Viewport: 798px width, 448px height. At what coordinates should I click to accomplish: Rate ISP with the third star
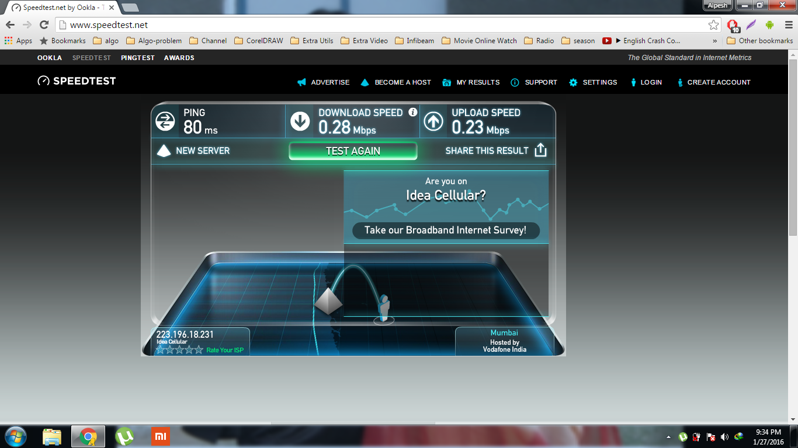(x=179, y=350)
